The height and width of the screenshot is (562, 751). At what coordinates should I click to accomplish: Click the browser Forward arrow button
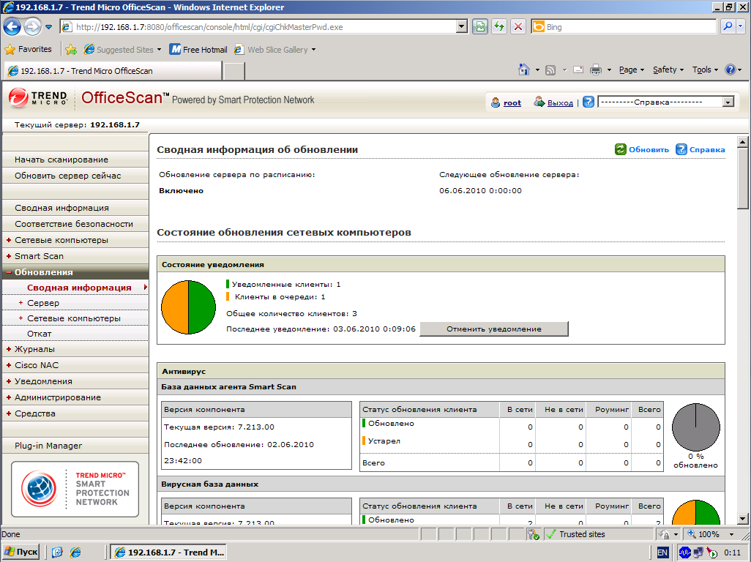32,27
